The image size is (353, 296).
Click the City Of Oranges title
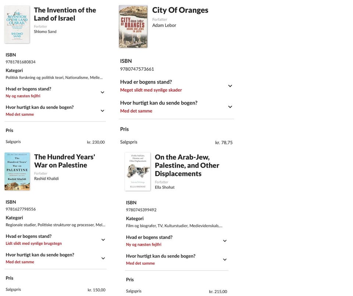[180, 10]
